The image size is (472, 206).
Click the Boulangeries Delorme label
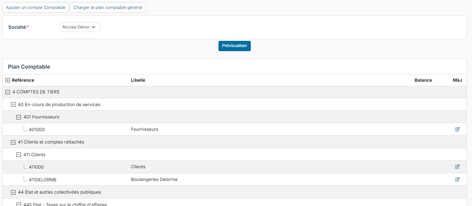[154, 179]
